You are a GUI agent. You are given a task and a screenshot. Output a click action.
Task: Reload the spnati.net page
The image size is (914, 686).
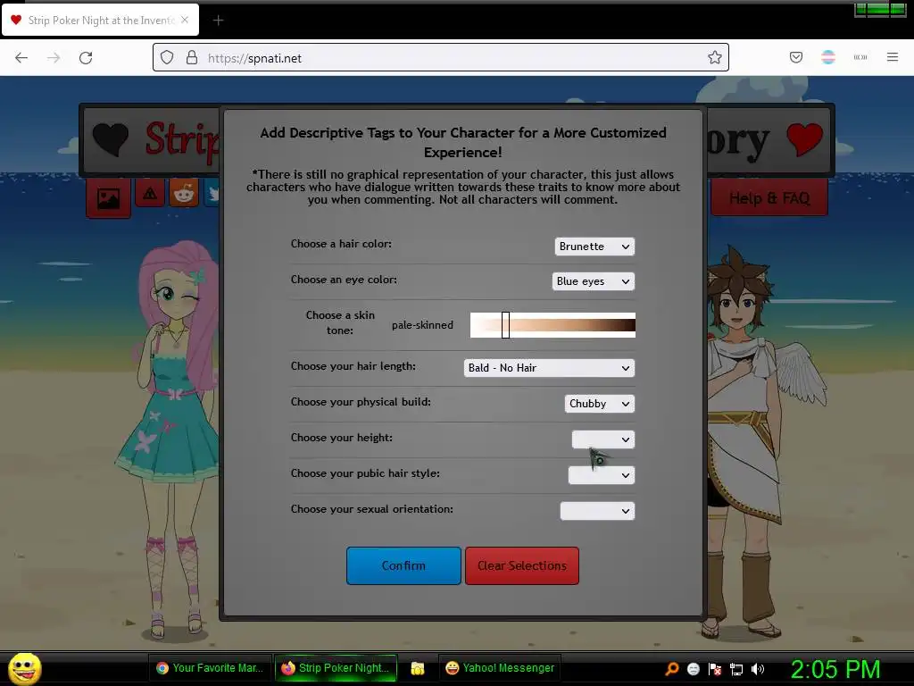point(86,58)
